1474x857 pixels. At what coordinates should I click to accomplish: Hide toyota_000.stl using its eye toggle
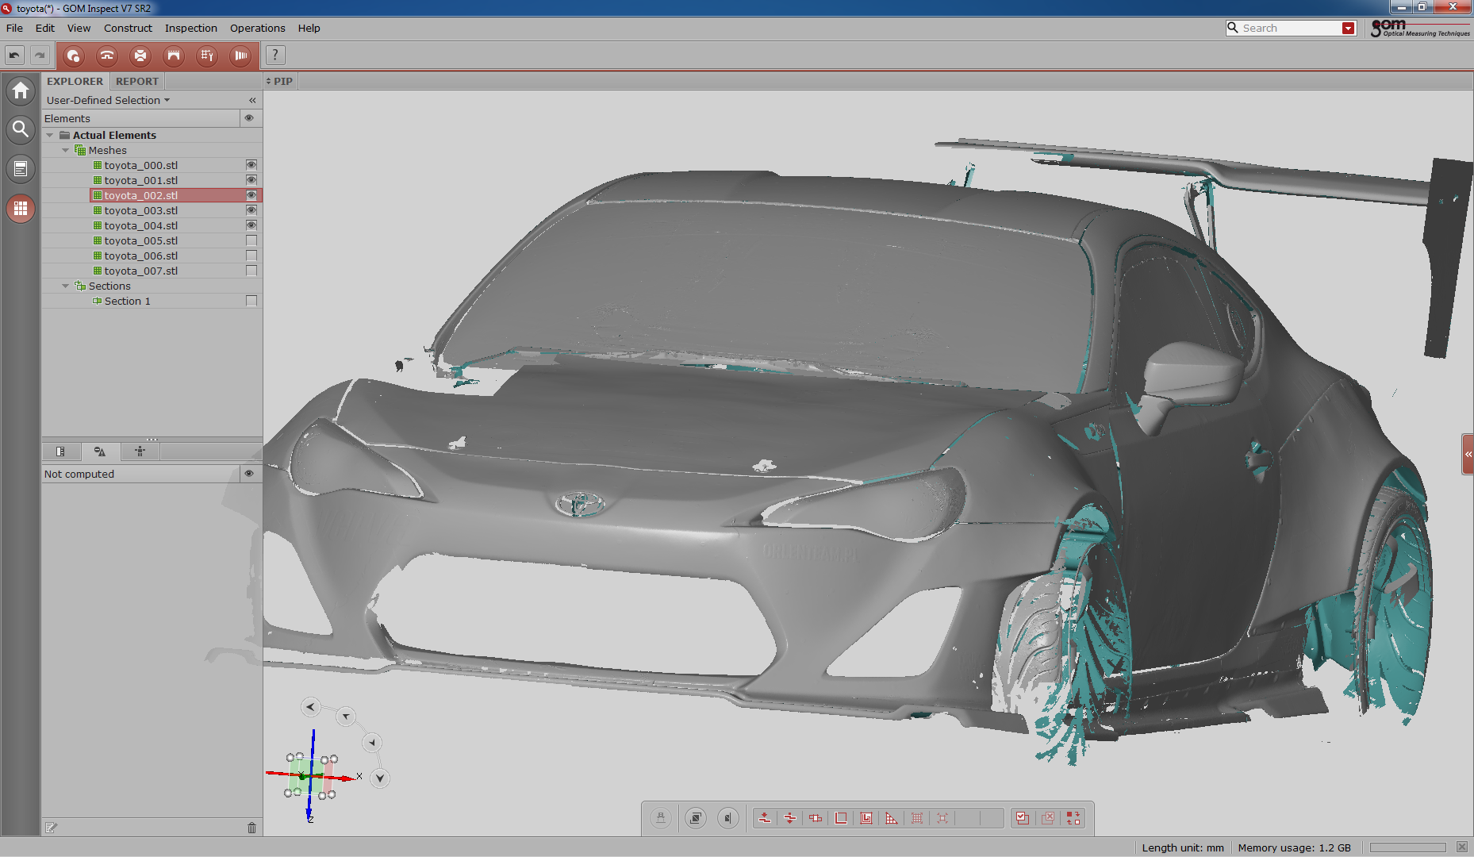click(x=251, y=165)
